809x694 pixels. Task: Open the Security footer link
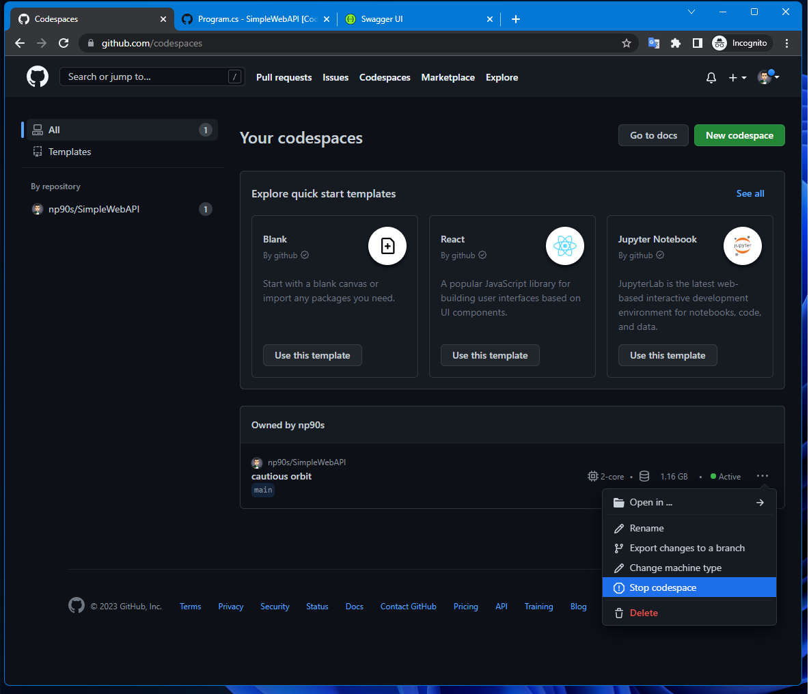tap(275, 607)
